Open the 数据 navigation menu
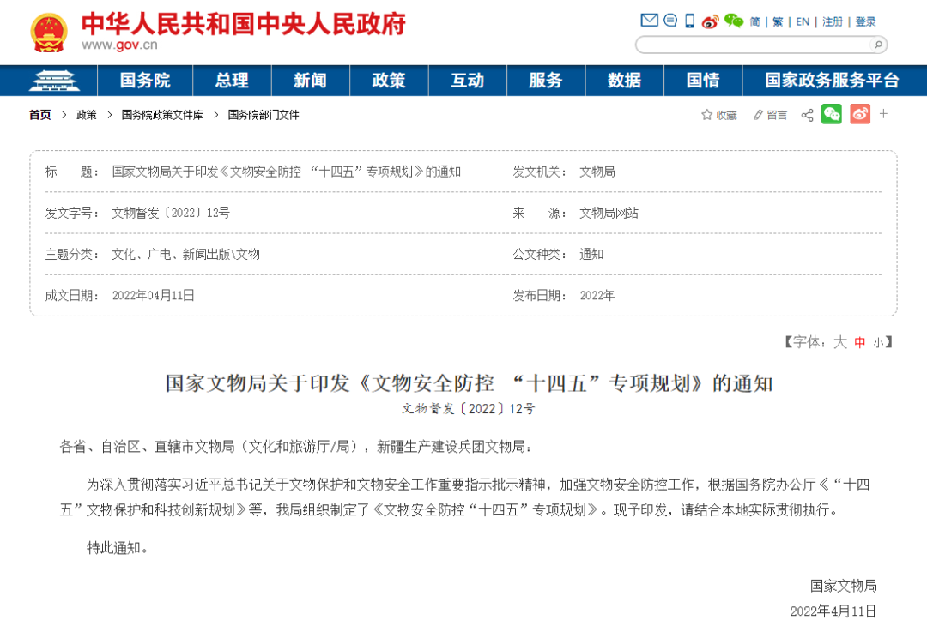 coord(624,81)
